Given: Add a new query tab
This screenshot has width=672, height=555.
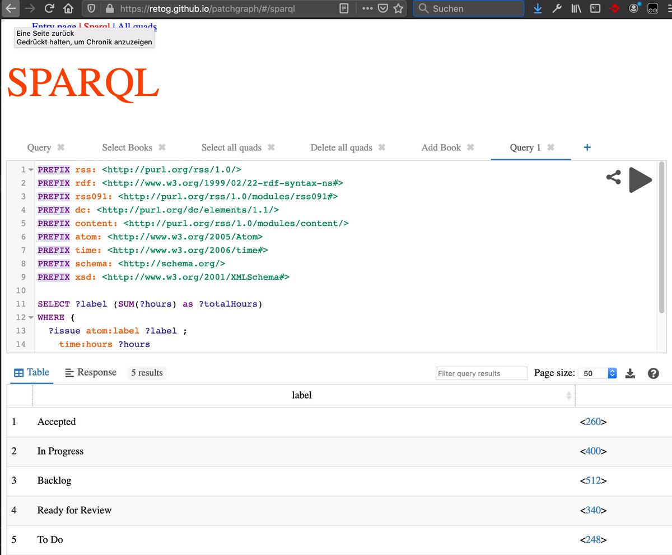Looking at the screenshot, I should (x=587, y=147).
